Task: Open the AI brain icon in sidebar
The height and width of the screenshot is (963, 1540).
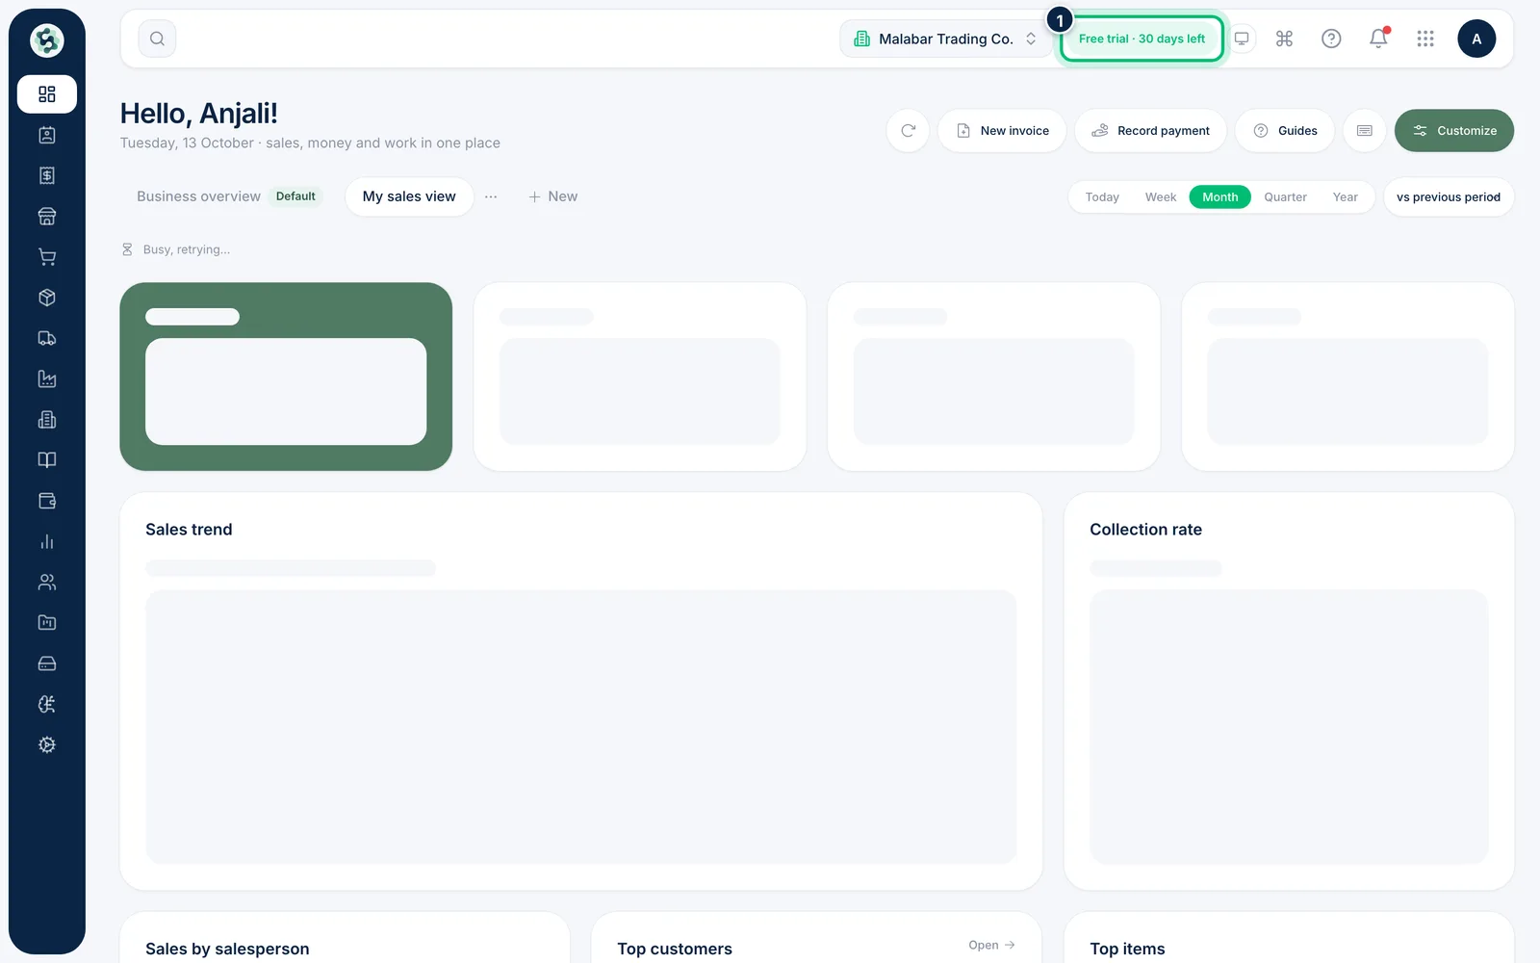Action: [46, 704]
